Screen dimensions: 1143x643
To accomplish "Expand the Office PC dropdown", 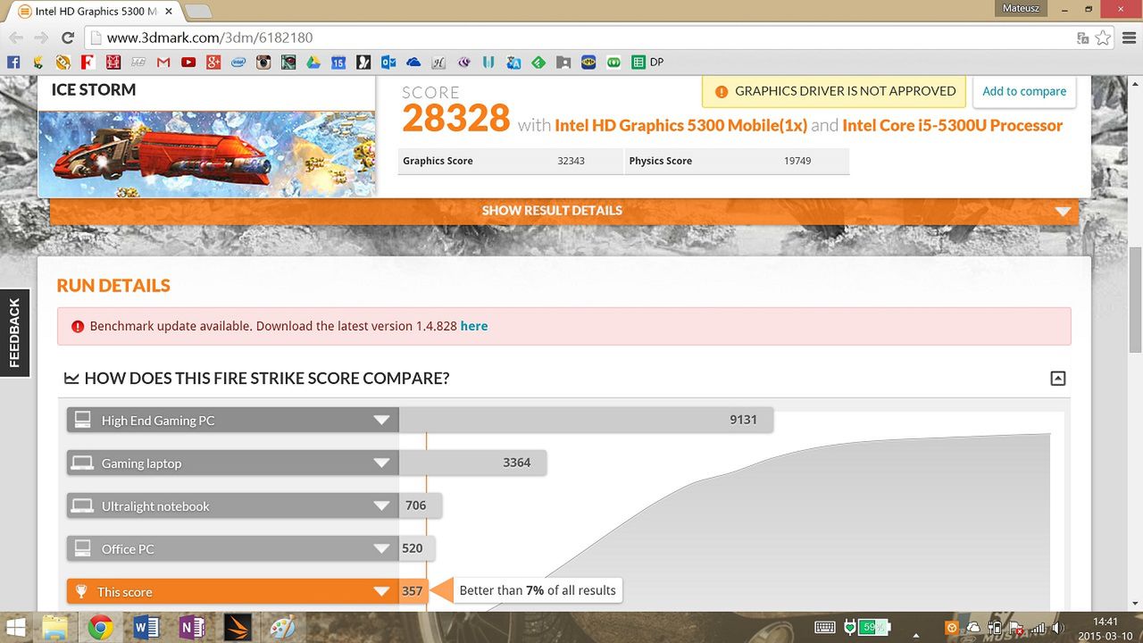I will coord(381,549).
